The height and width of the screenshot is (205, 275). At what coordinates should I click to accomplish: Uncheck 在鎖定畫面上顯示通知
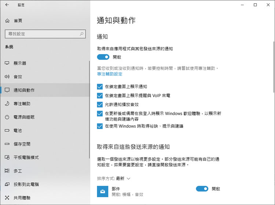100,87
